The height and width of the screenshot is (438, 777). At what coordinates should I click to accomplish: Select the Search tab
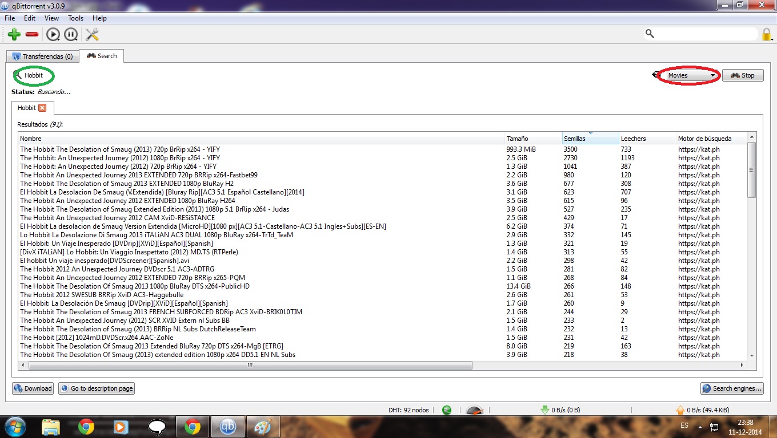[x=102, y=56]
